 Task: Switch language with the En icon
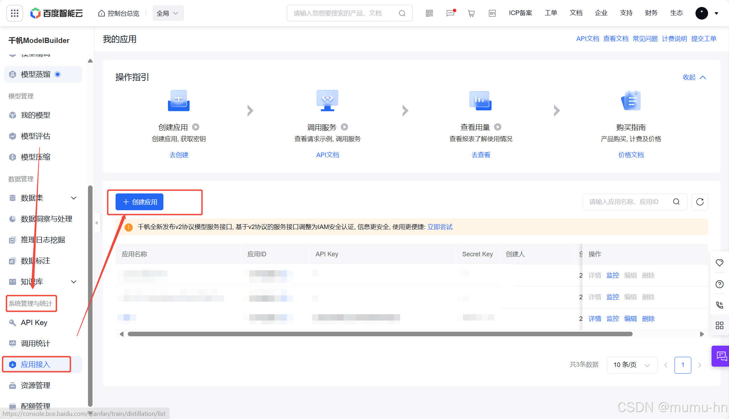coord(492,13)
